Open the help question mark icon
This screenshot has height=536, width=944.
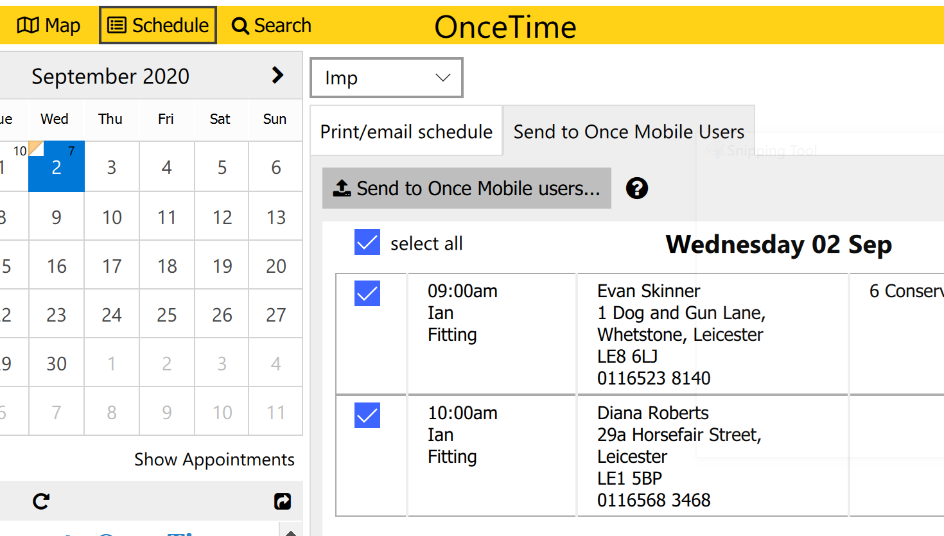(637, 188)
